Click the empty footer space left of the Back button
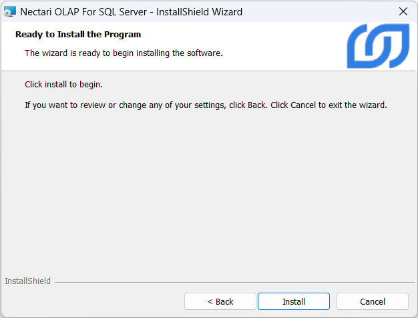Image resolution: width=418 pixels, height=318 pixels. [93, 301]
